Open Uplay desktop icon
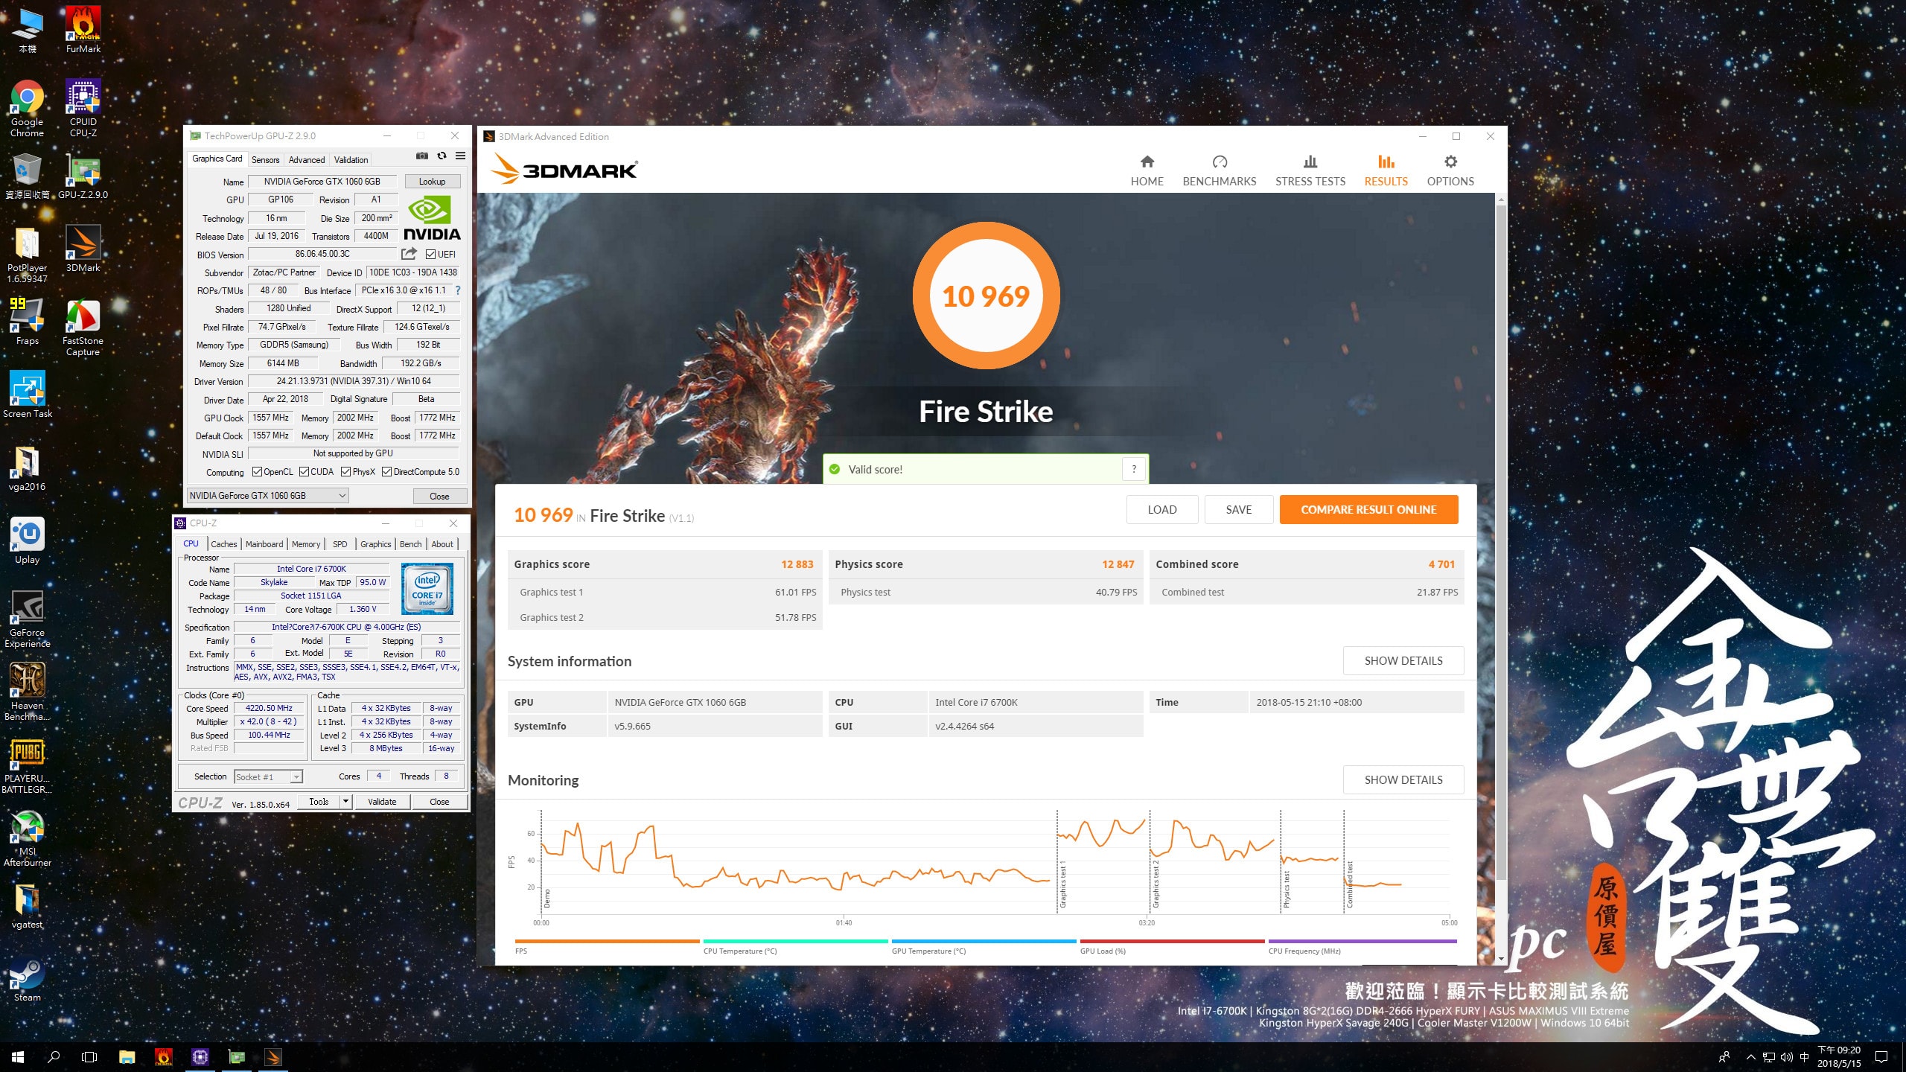This screenshot has height=1072, width=1906. [x=27, y=540]
